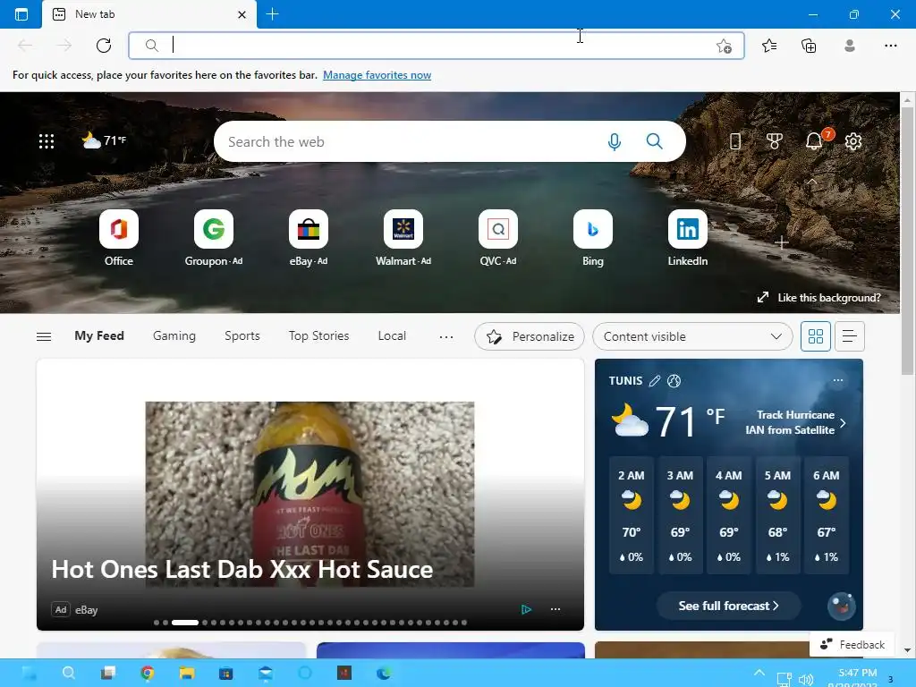Open Settings and more ellipsis menu
The image size is (916, 687).
[x=890, y=46]
